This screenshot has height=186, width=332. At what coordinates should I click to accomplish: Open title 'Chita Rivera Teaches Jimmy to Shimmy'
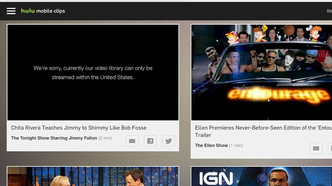pos(79,128)
